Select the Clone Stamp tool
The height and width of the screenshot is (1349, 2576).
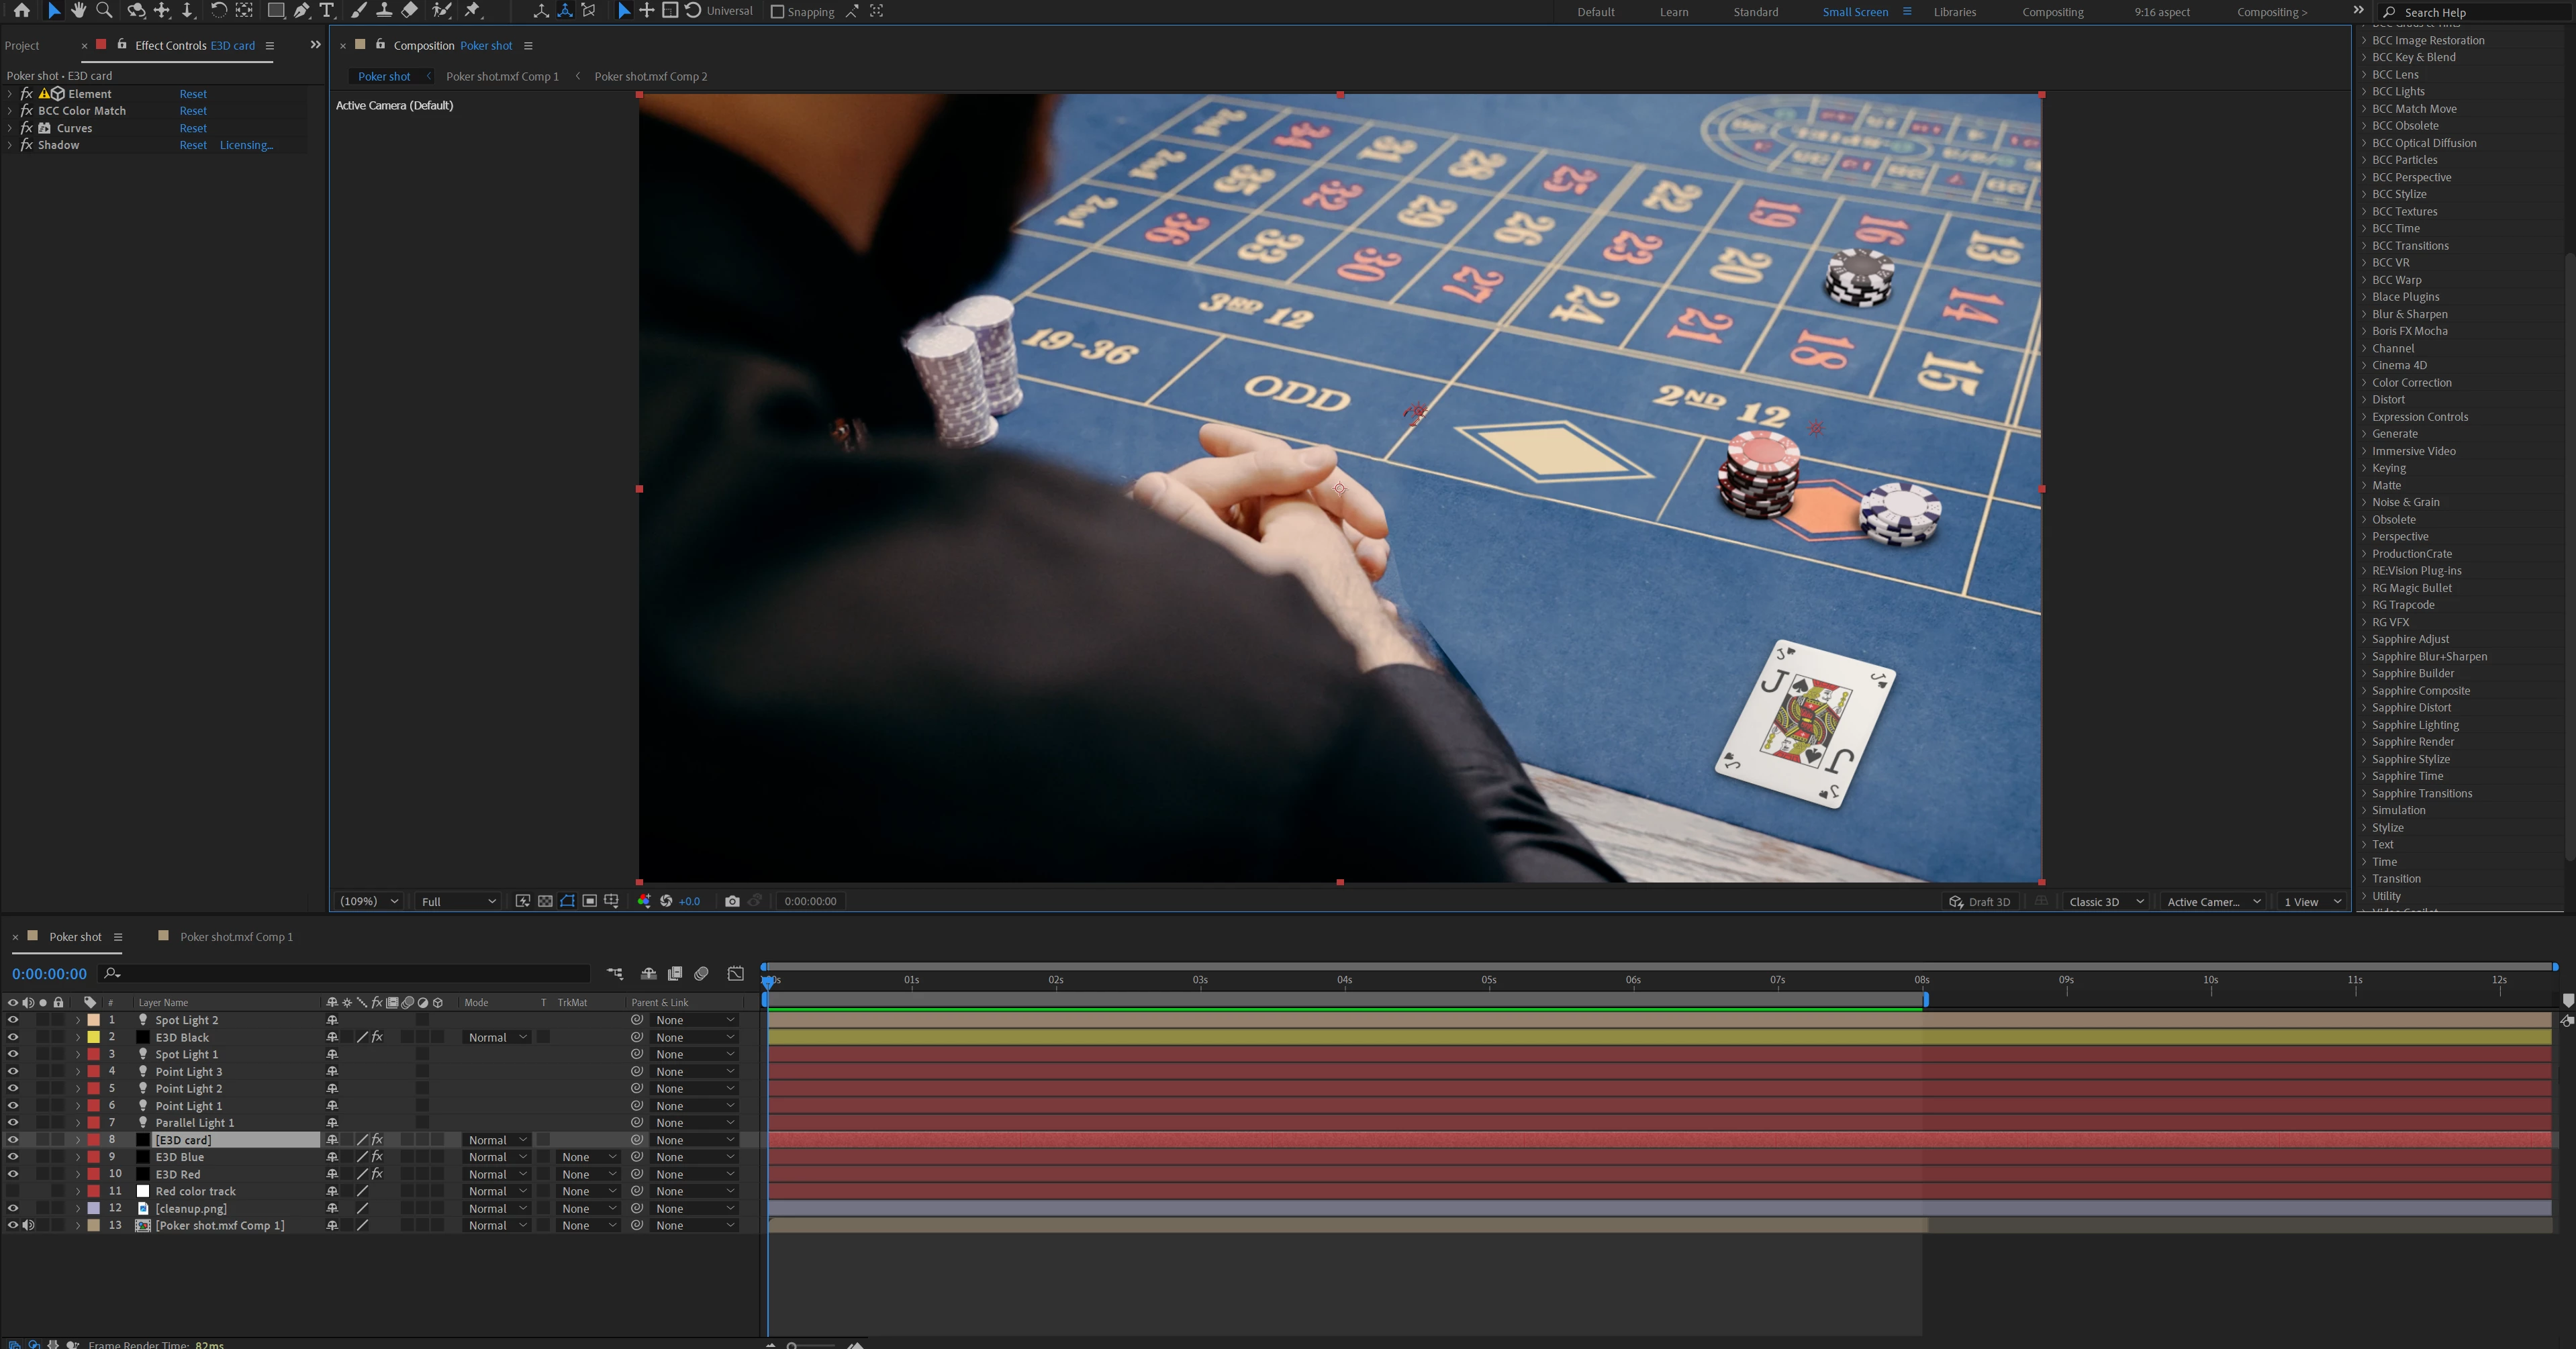tap(384, 11)
